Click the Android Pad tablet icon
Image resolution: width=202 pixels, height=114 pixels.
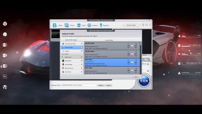[x=63, y=60]
